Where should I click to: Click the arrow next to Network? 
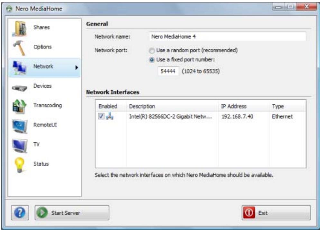point(77,68)
